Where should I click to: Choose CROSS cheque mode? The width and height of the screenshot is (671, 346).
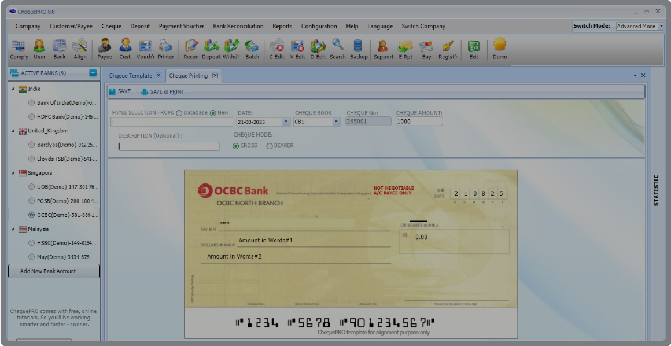[x=235, y=146]
